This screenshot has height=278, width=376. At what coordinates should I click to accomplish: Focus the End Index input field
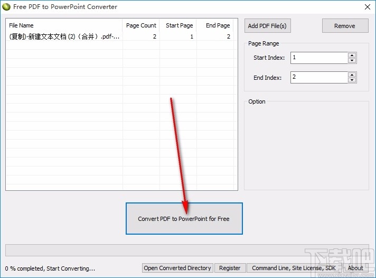pos(319,77)
